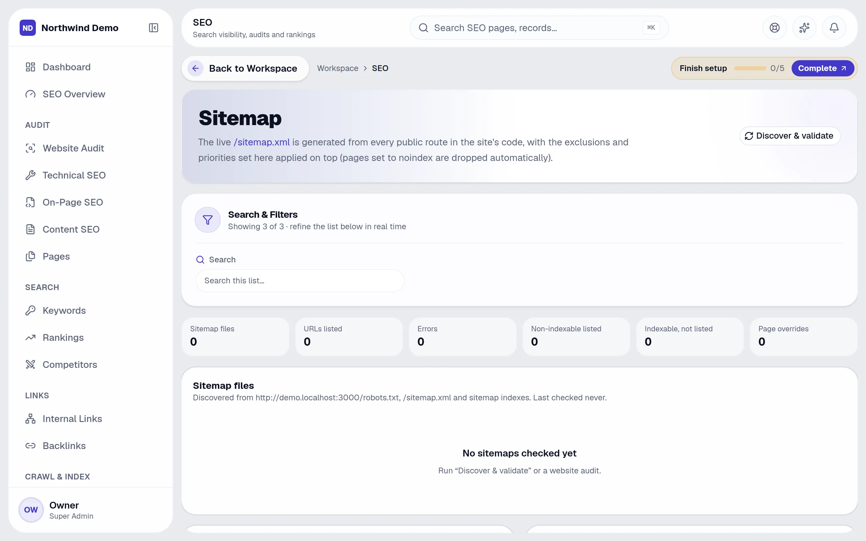Click the Dashboard grid icon
Viewport: 866px width, 541px height.
(x=30, y=67)
